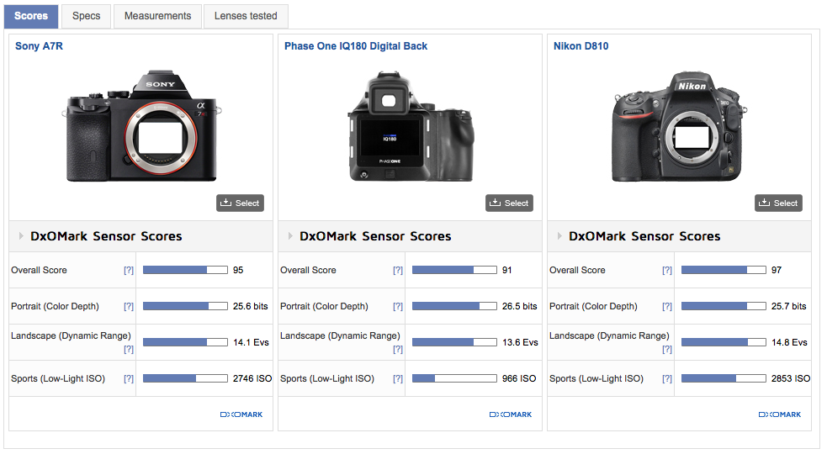
Task: Click Sony A7R value 14.1 Evs
Action: pyautogui.click(x=251, y=342)
